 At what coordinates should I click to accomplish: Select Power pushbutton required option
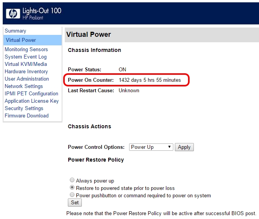pyautogui.click(x=72, y=195)
